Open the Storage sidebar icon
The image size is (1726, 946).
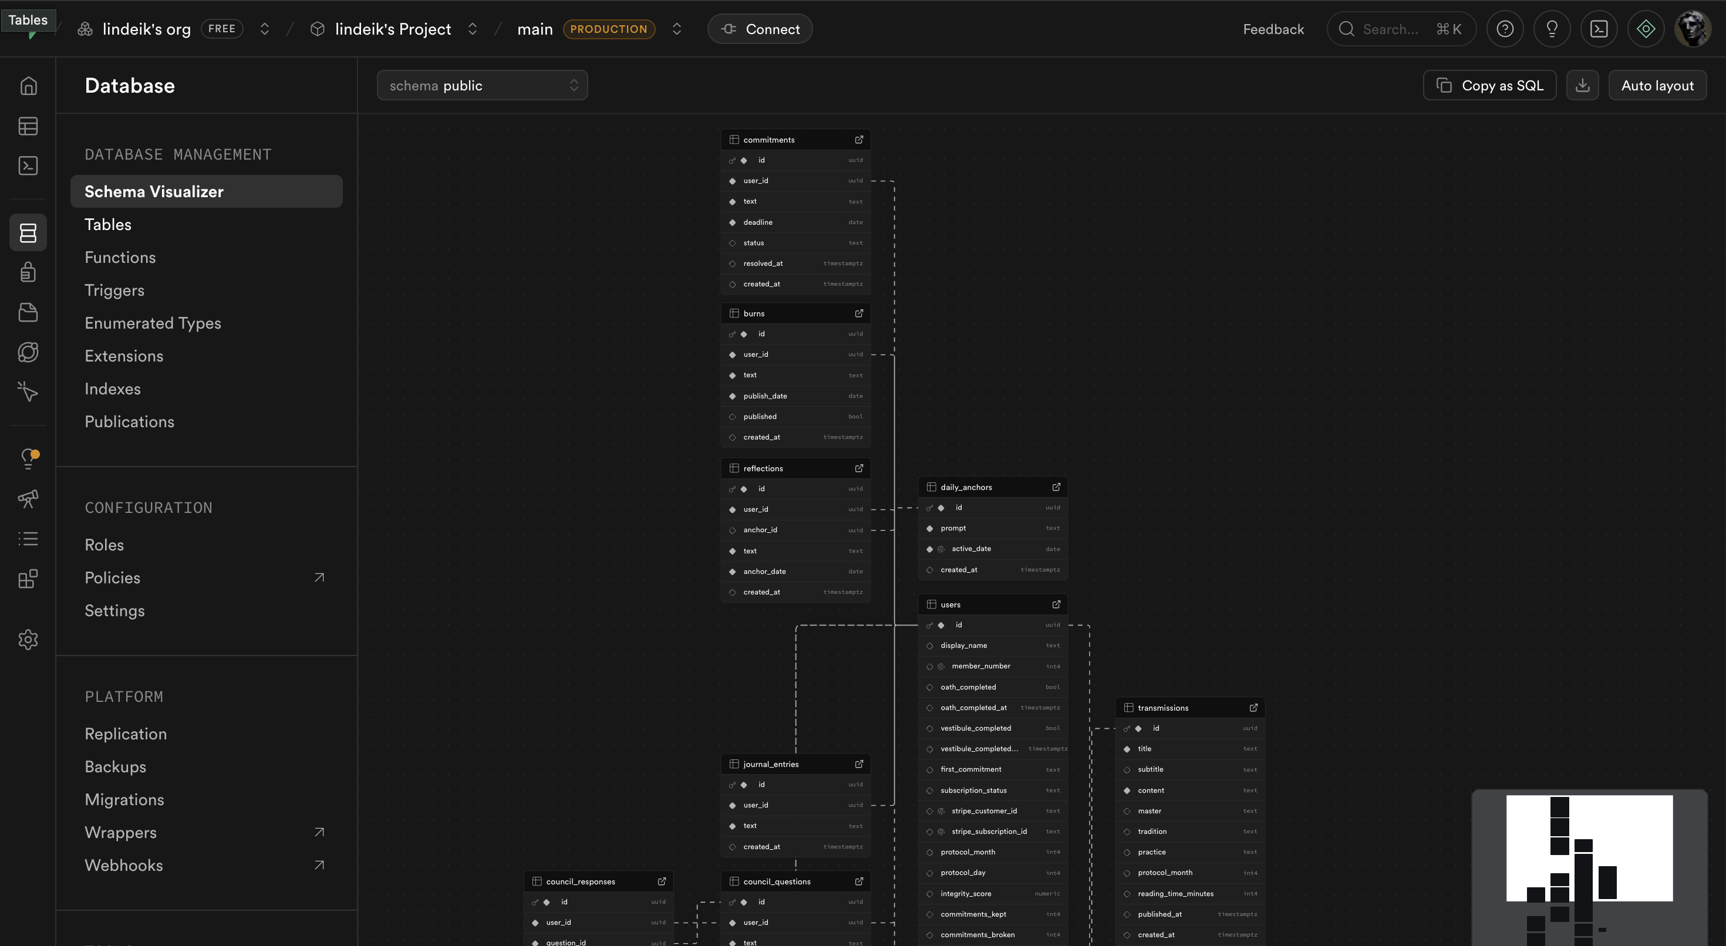[x=28, y=312]
